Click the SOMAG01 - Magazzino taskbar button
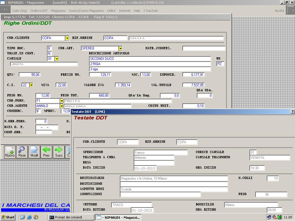The height and width of the screenshot is (221, 295). [x=118, y=218]
